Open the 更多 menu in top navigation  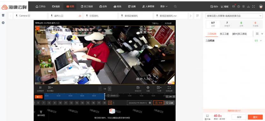[x=164, y=6]
